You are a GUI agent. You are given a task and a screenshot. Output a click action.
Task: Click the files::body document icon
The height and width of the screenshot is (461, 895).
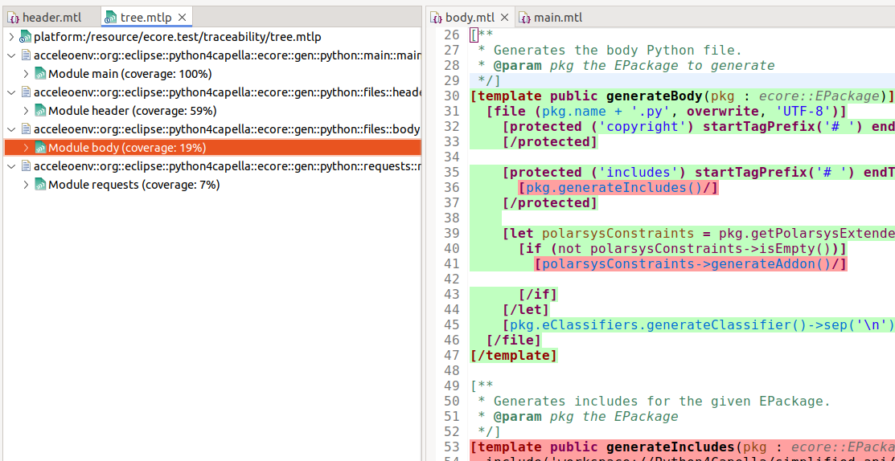[x=26, y=129]
